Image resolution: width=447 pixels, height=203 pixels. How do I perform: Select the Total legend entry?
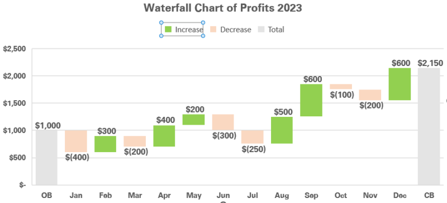tap(271, 30)
